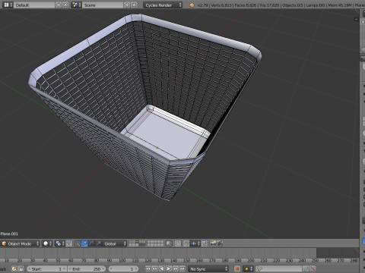Image resolution: width=365 pixels, height=273 pixels.
Task: Click the Start frame field
Action: point(46,268)
